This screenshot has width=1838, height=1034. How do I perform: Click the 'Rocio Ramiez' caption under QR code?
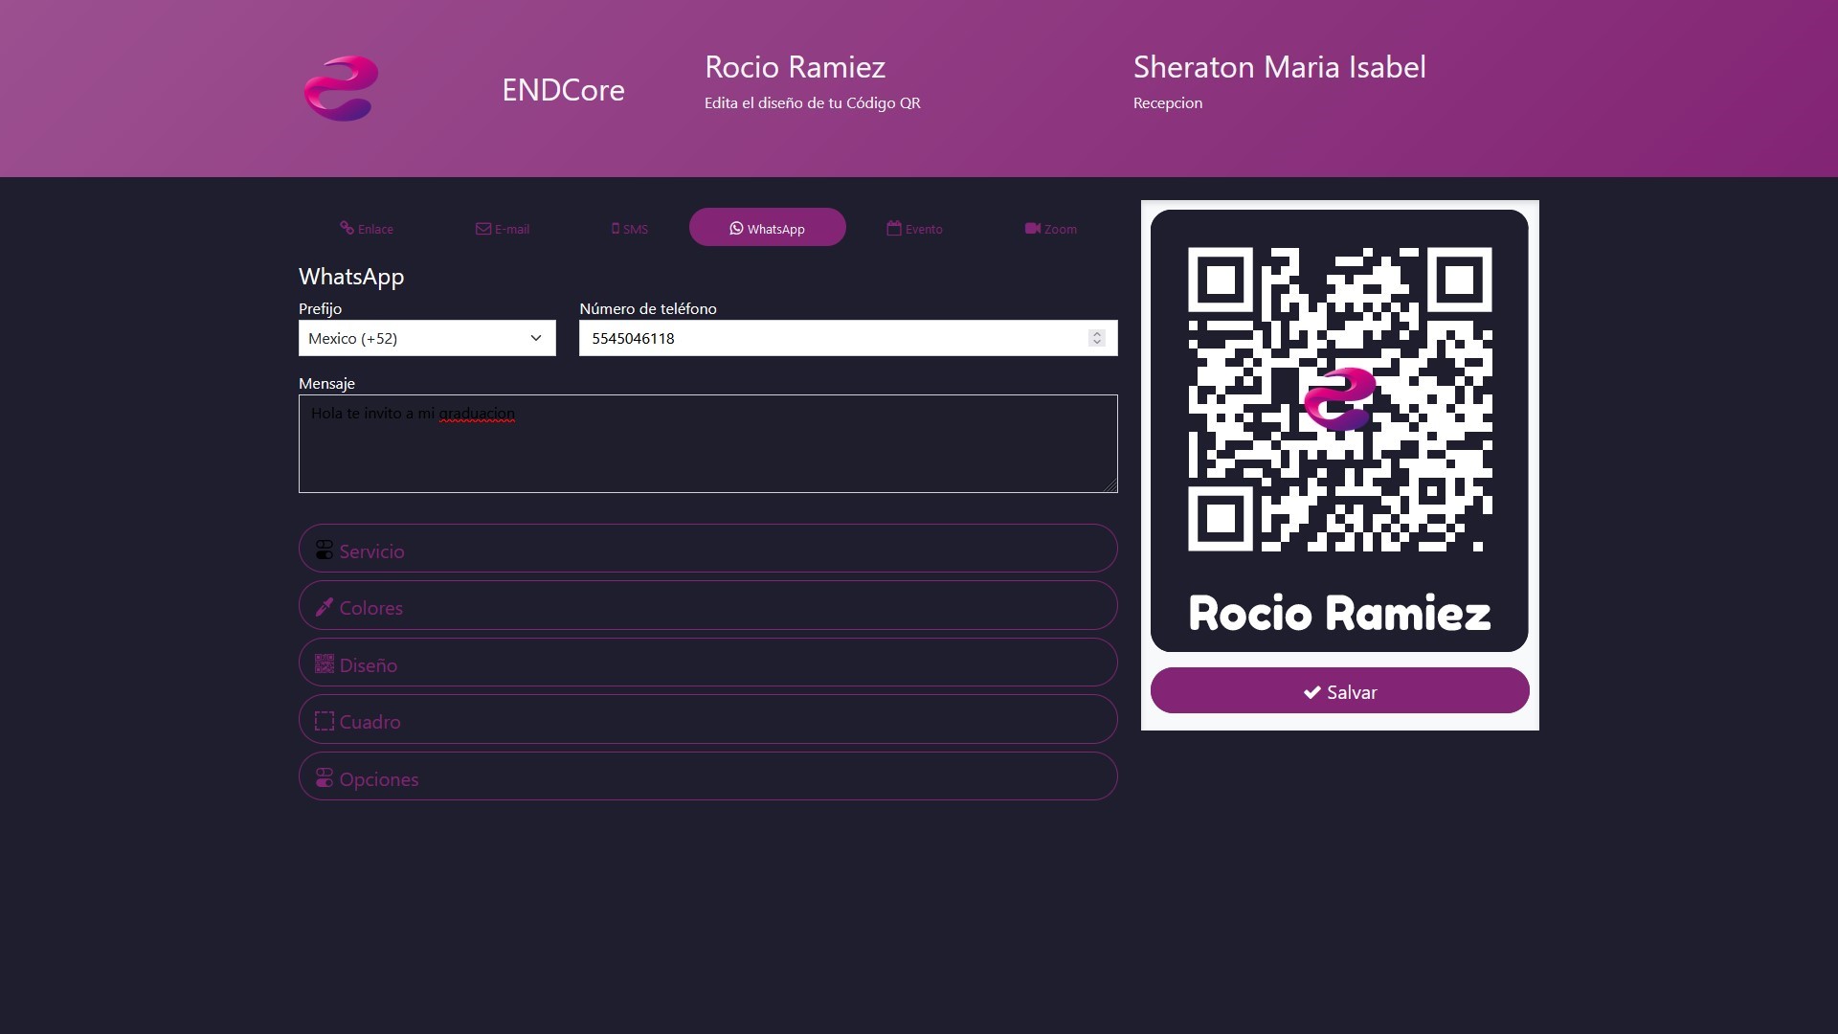tap(1340, 613)
